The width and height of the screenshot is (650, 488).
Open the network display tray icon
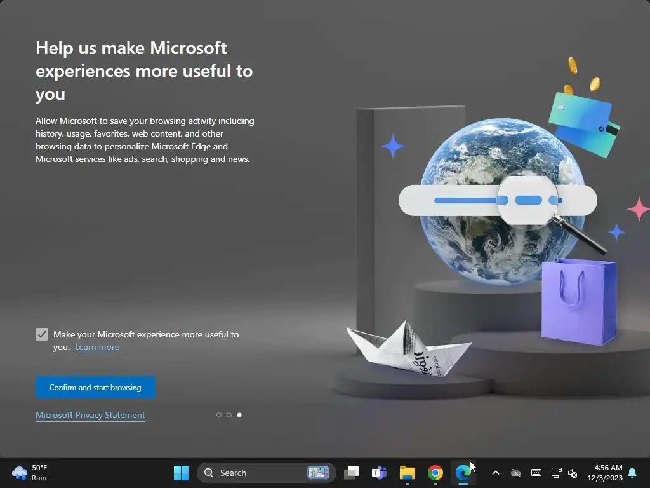coord(556,473)
